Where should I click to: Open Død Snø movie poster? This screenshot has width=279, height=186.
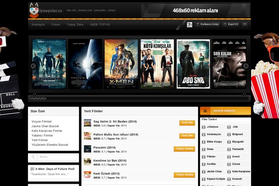click(193, 64)
